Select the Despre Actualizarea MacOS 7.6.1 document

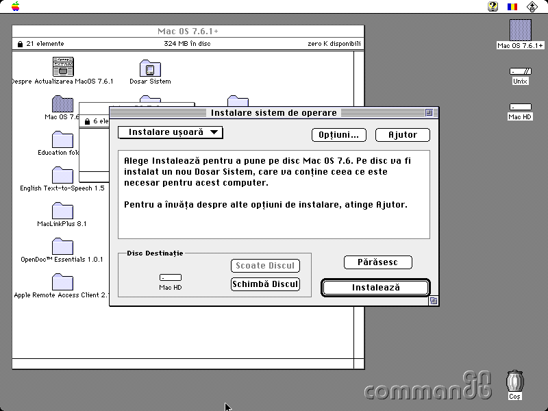coord(63,66)
